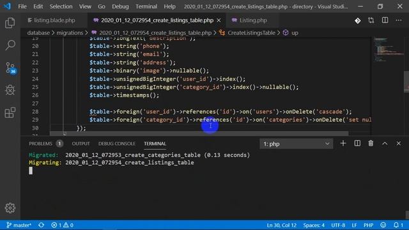The height and width of the screenshot is (230, 409).
Task: Click 'Migrating:' text in the terminal
Action: [45, 162]
